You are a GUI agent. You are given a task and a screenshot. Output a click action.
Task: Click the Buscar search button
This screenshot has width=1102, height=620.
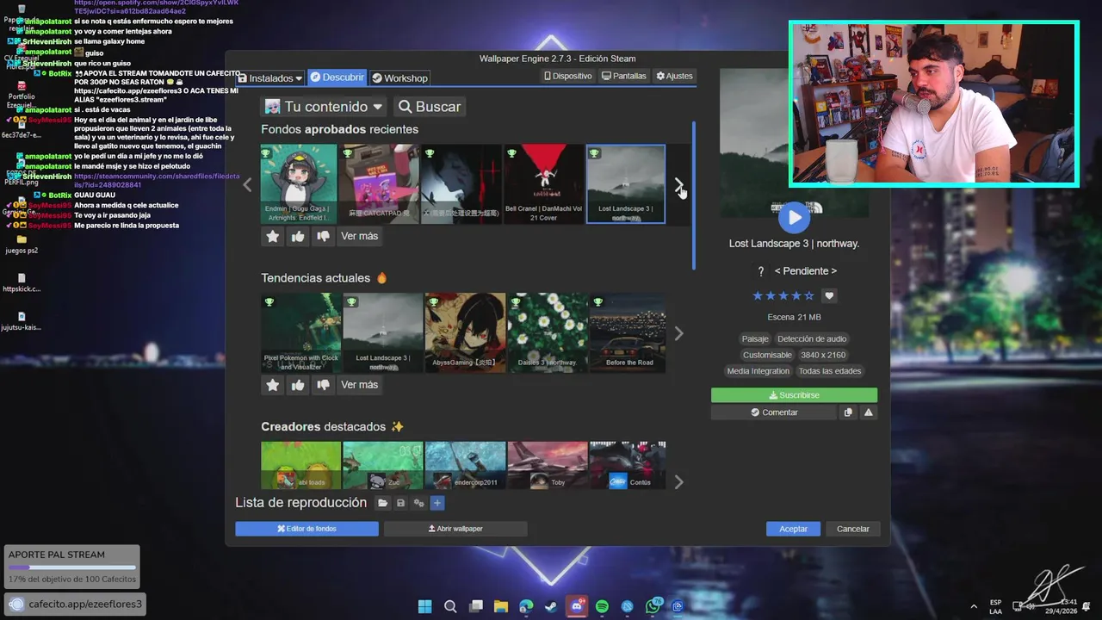tap(430, 107)
